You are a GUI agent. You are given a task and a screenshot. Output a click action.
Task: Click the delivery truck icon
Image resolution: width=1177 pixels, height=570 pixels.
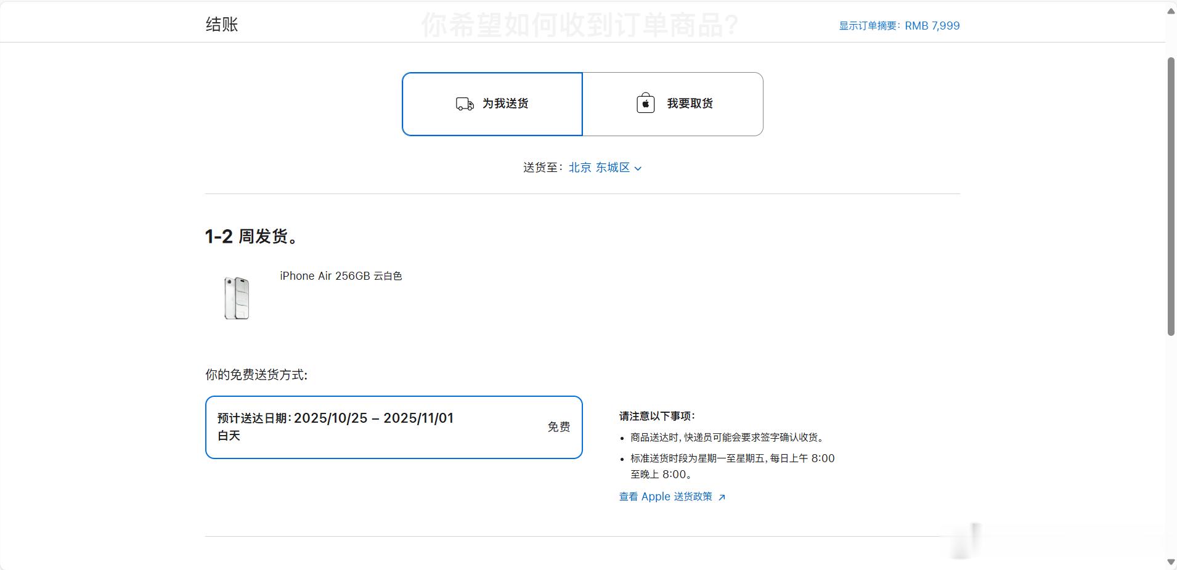pyautogui.click(x=465, y=104)
